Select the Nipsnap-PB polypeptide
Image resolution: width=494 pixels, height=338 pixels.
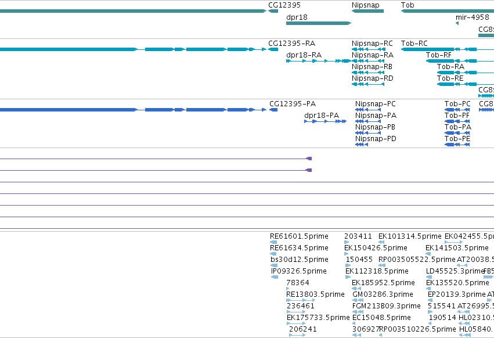coord(375,127)
